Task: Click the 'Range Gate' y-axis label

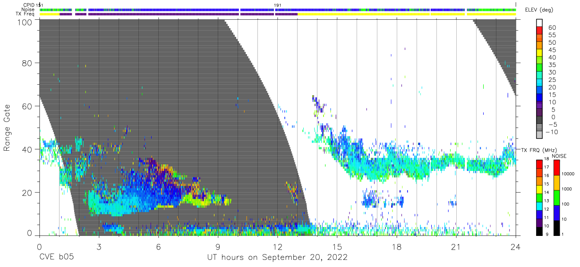Action: point(7,127)
